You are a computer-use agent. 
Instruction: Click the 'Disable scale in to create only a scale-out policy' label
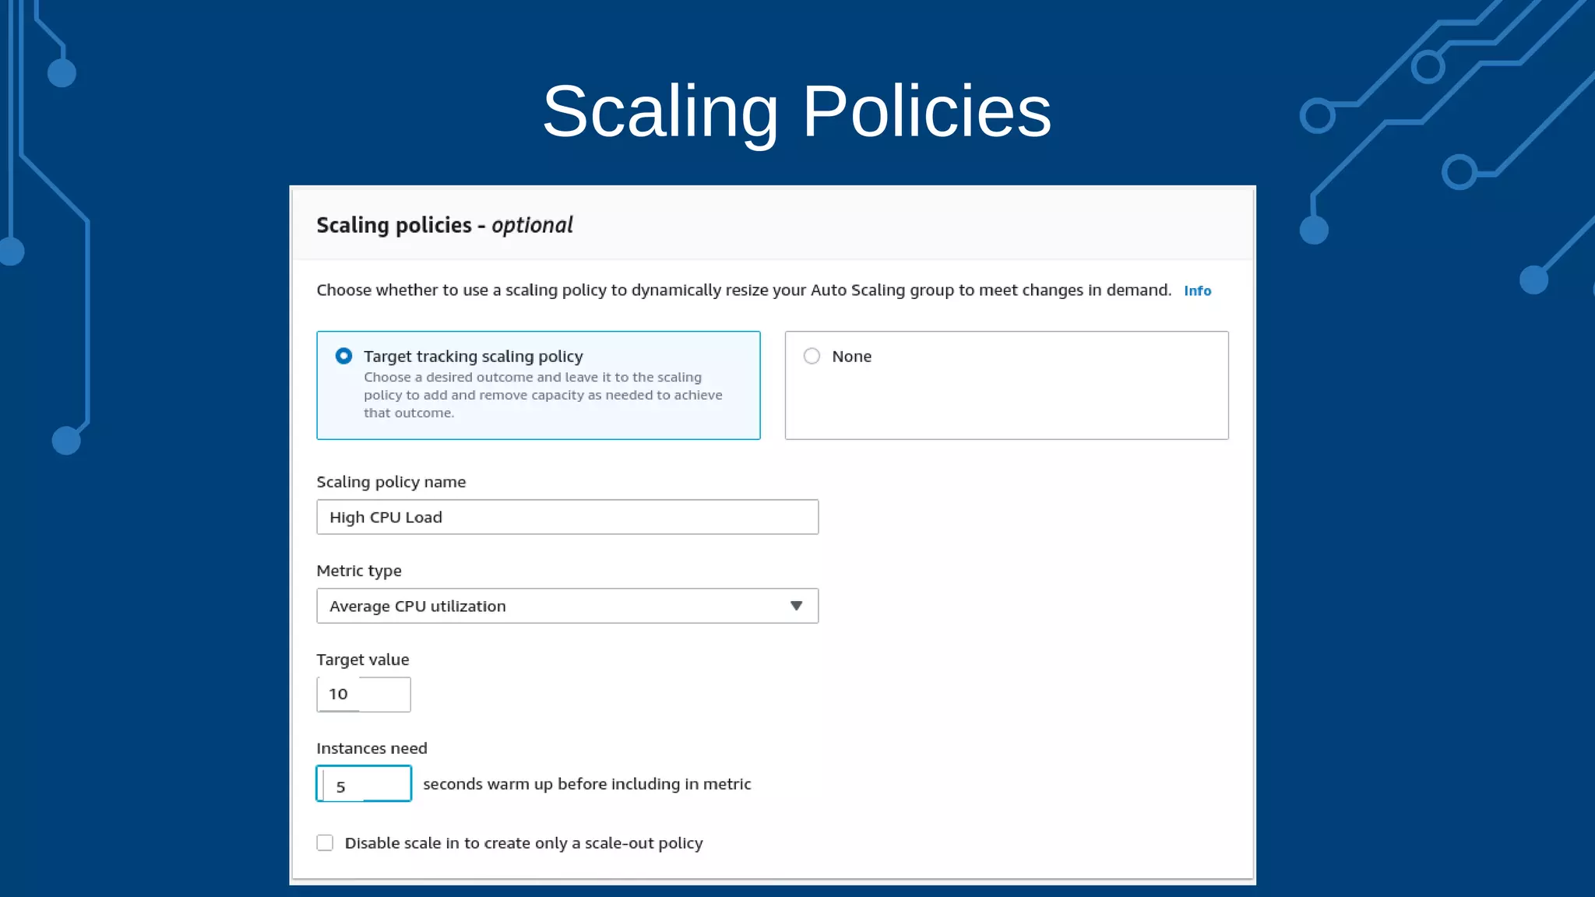point(524,843)
